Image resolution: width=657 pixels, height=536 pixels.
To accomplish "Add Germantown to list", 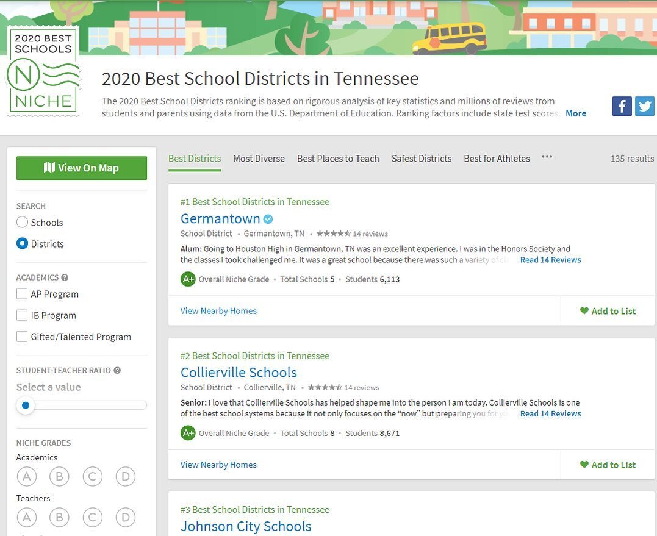I will (x=608, y=311).
